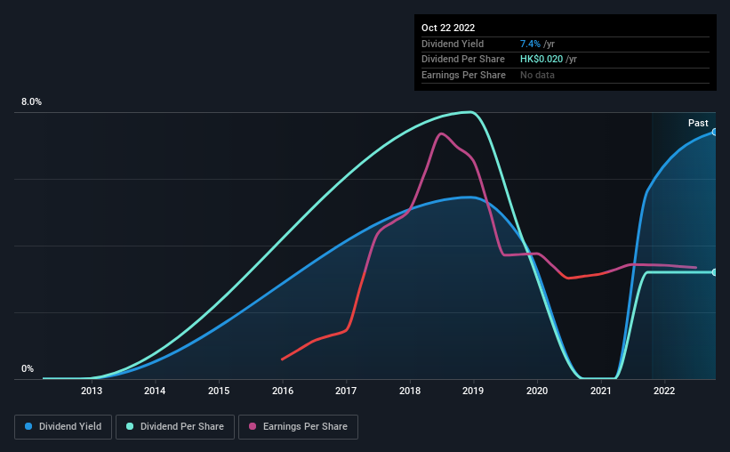730x452 pixels.
Task: Click the Dividend Yield row label in tooltip
Action: pyautogui.click(x=453, y=44)
